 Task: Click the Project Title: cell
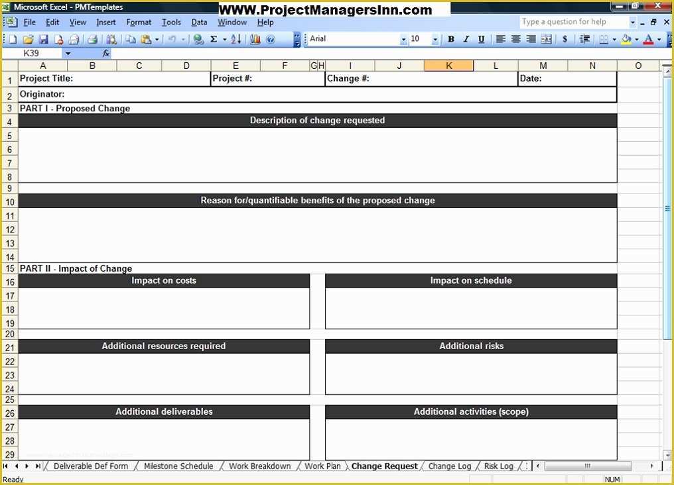114,79
